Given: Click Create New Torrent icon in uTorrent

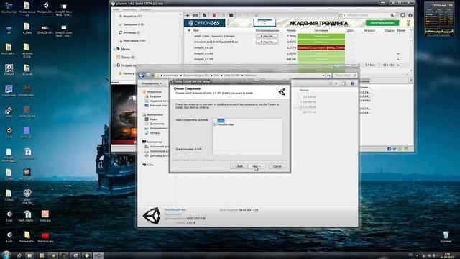Looking at the screenshot, I should coord(204,15).
